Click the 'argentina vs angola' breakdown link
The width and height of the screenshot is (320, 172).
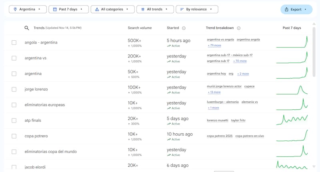click(220, 40)
